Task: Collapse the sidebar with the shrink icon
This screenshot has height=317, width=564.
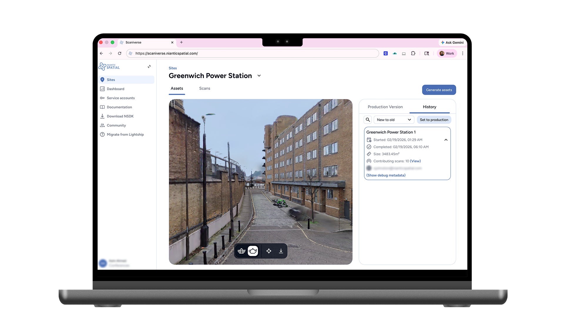Action: pyautogui.click(x=149, y=67)
